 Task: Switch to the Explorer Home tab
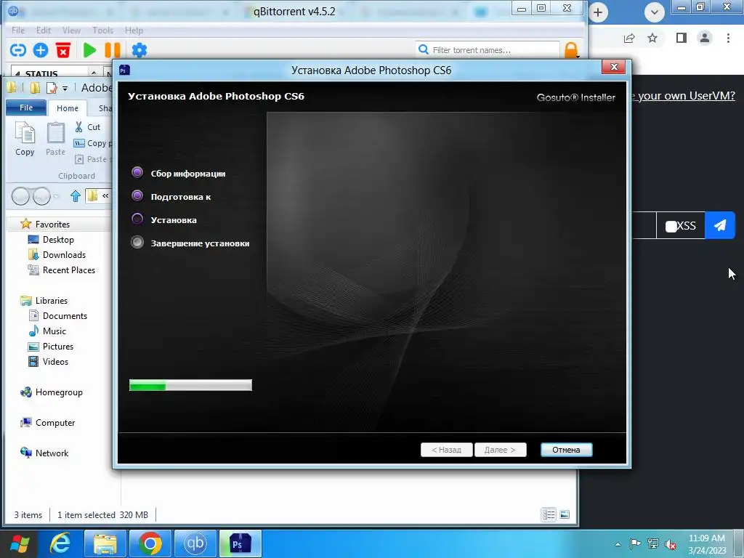coord(68,108)
